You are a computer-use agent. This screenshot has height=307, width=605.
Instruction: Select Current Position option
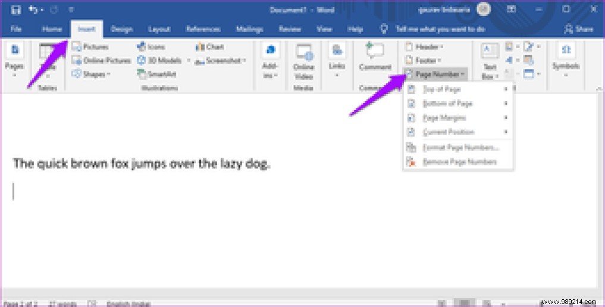click(458, 132)
